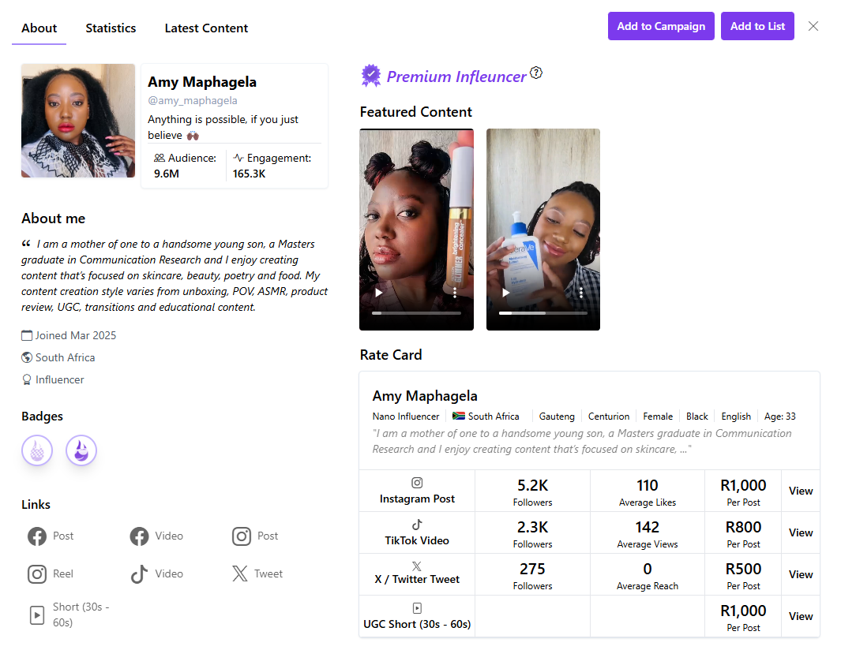Viewport: 841px width, 650px height.
Task: Click the Premium Influencer verified badge icon
Action: [370, 76]
